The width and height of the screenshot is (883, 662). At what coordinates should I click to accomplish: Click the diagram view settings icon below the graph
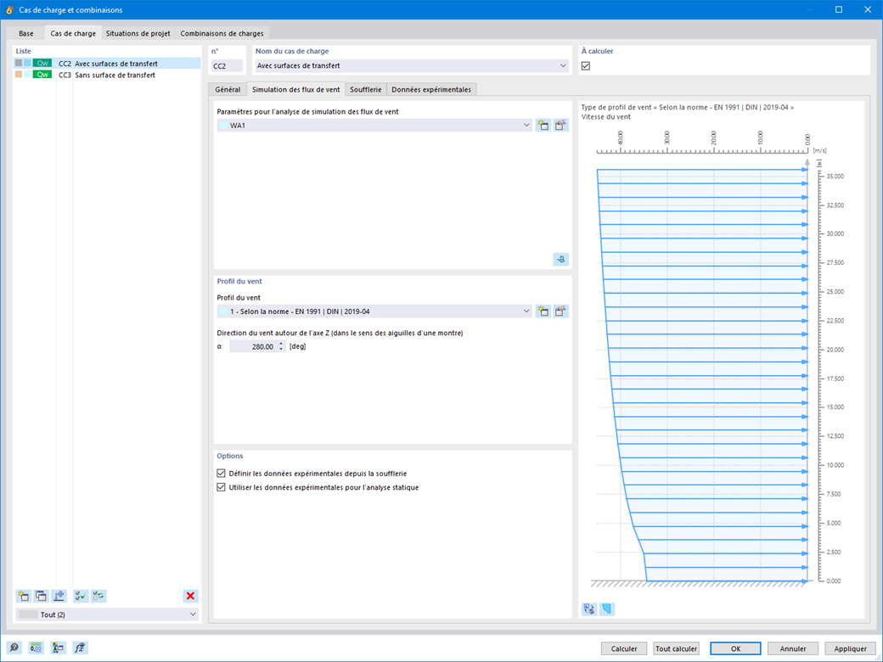(589, 609)
